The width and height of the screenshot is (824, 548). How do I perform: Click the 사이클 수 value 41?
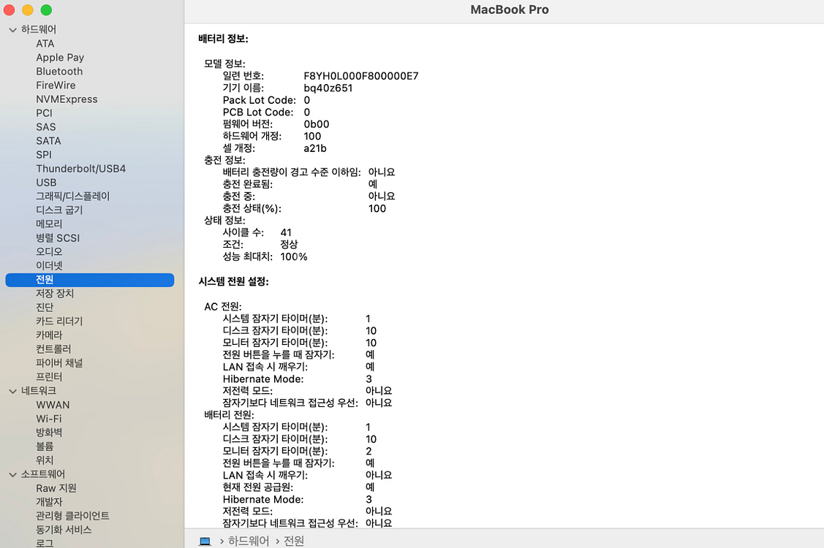[x=286, y=232]
